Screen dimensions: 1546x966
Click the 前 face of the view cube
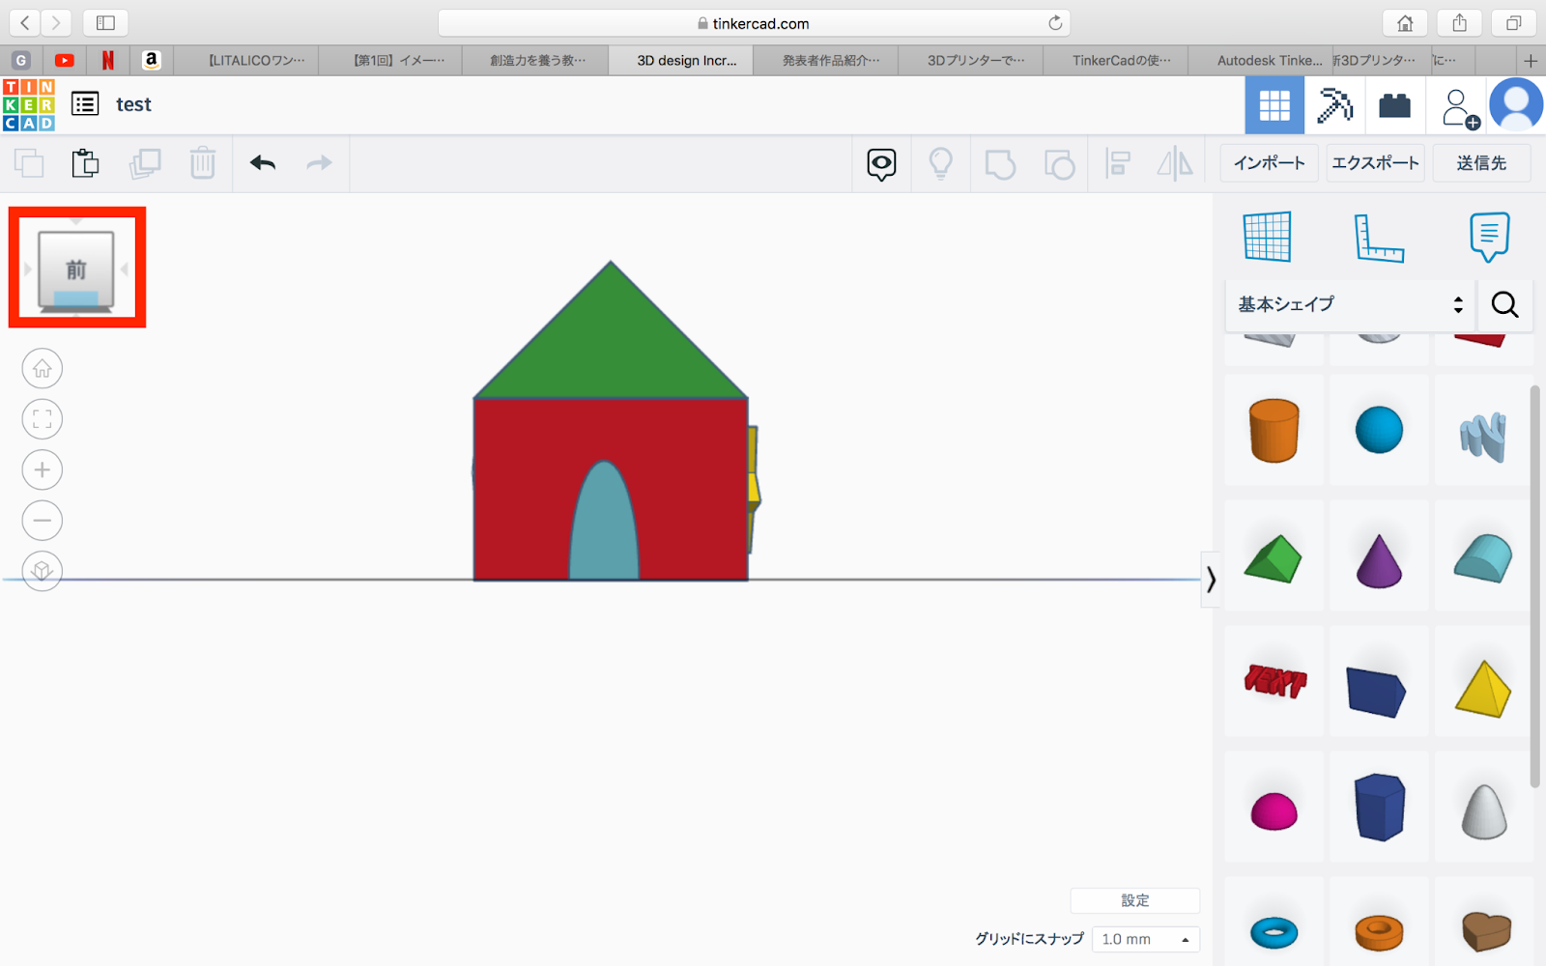pyautogui.click(x=75, y=270)
